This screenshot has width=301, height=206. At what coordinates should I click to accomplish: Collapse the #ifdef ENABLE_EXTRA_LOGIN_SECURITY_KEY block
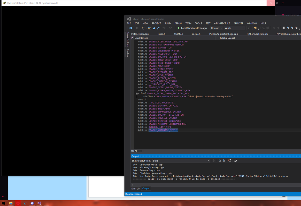click(137, 93)
